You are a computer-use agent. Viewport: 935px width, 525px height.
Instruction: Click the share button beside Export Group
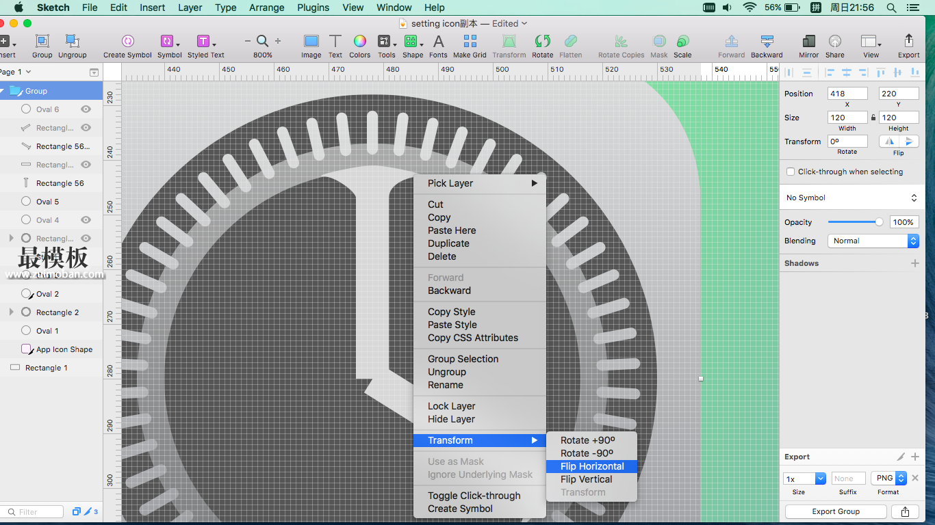905,511
